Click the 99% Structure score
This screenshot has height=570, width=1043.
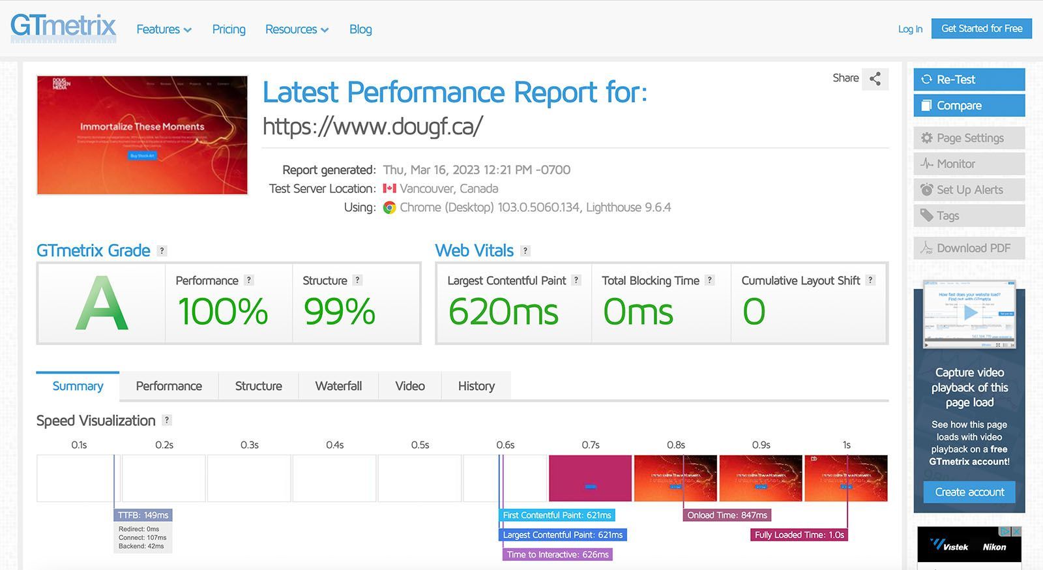pos(340,311)
